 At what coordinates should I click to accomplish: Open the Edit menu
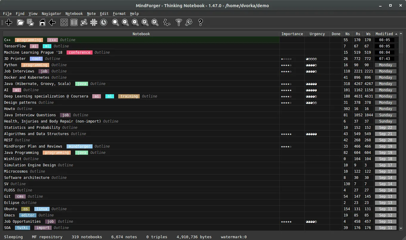pos(104,13)
